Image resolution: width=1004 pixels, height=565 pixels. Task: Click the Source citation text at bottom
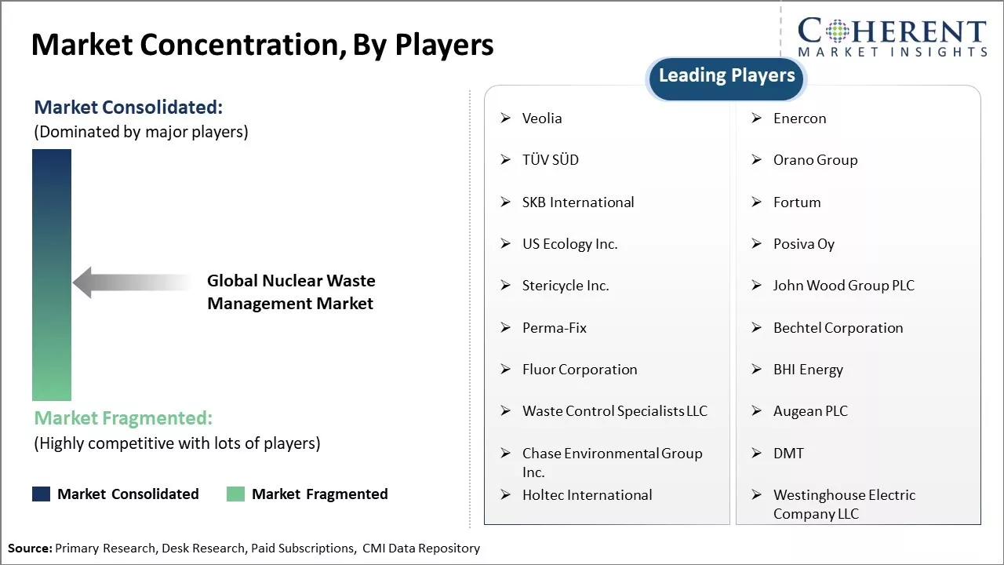click(244, 549)
